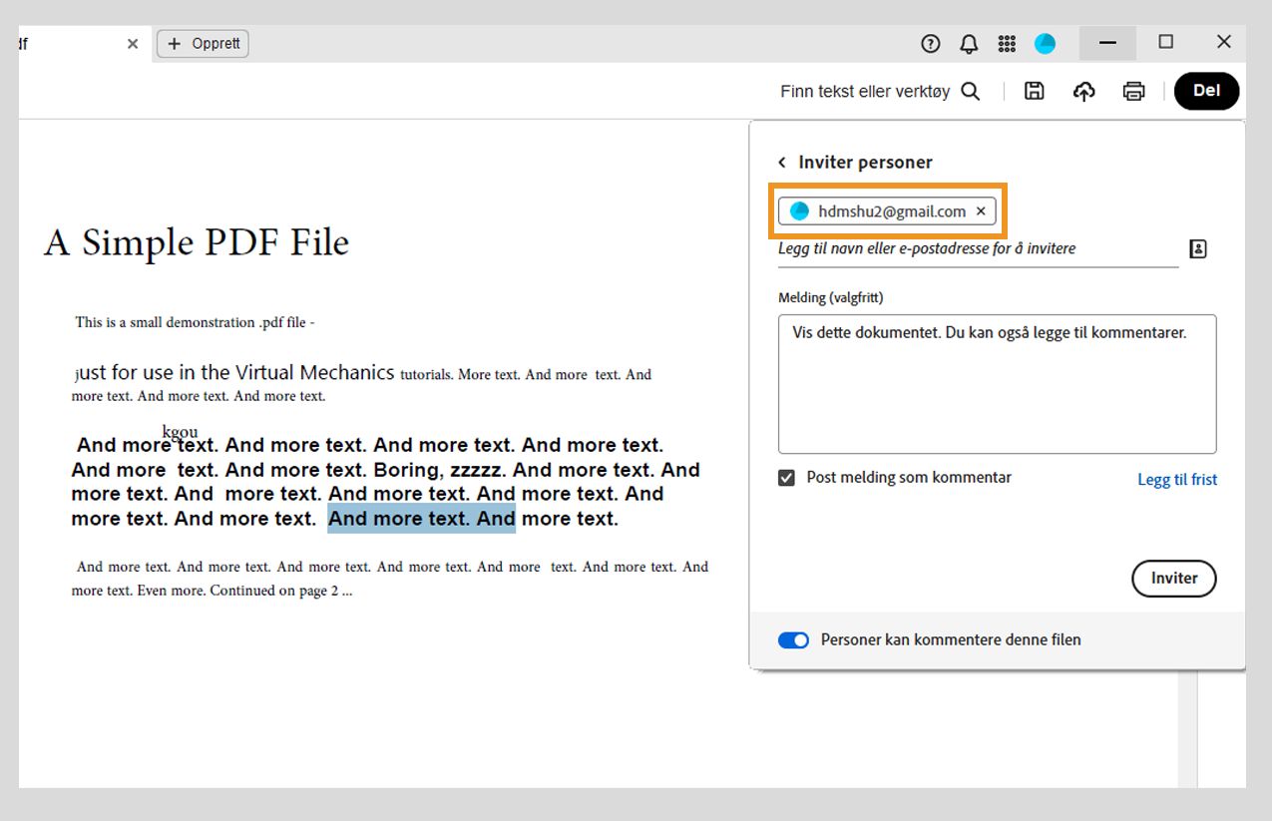The height and width of the screenshot is (821, 1272).
Task: Click the name or email input field
Action: coord(973,248)
